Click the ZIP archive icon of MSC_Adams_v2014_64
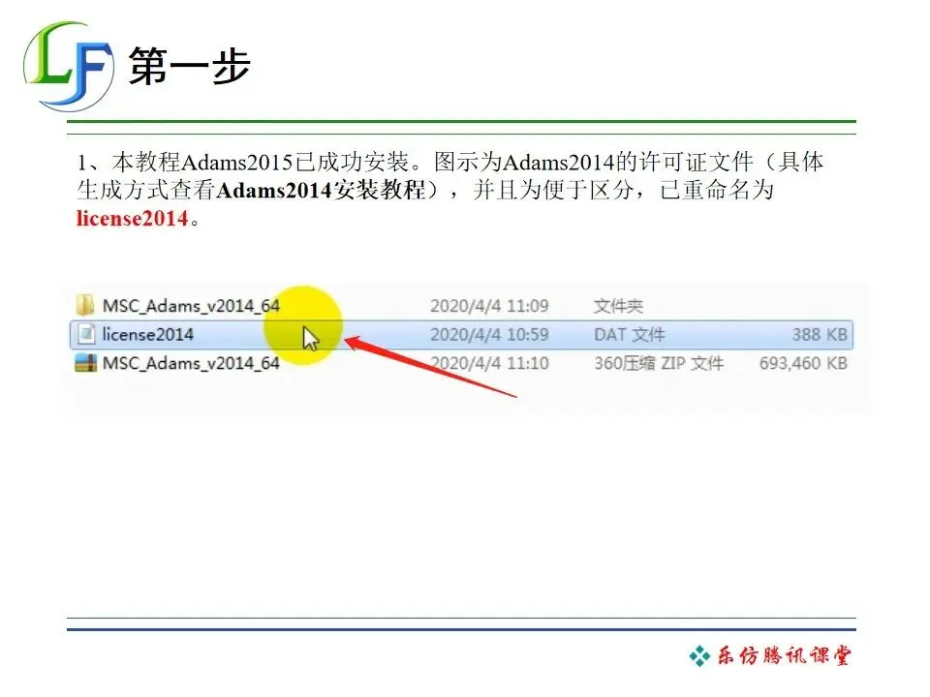The height and width of the screenshot is (697, 930). click(85, 363)
